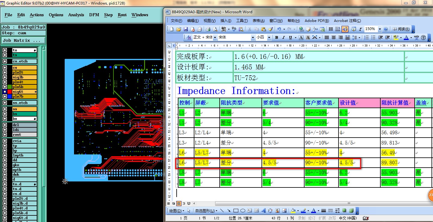433x222 pixels.
Task: Open the line spacing dropdown arrow
Action: click(x=359, y=38)
